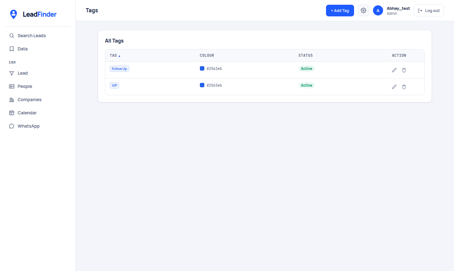Image resolution: width=454 pixels, height=271 pixels.
Task: Click the People contact card icon
Action: pyautogui.click(x=12, y=86)
